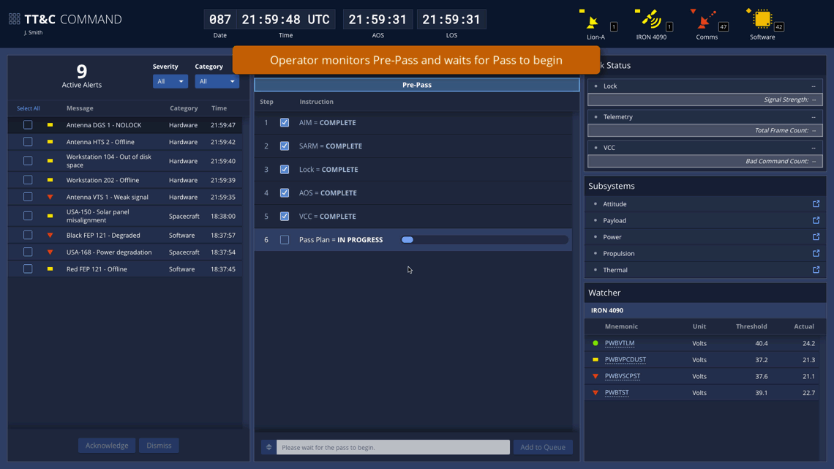Sort alerts by Time column header
The image size is (834, 469).
coord(219,108)
